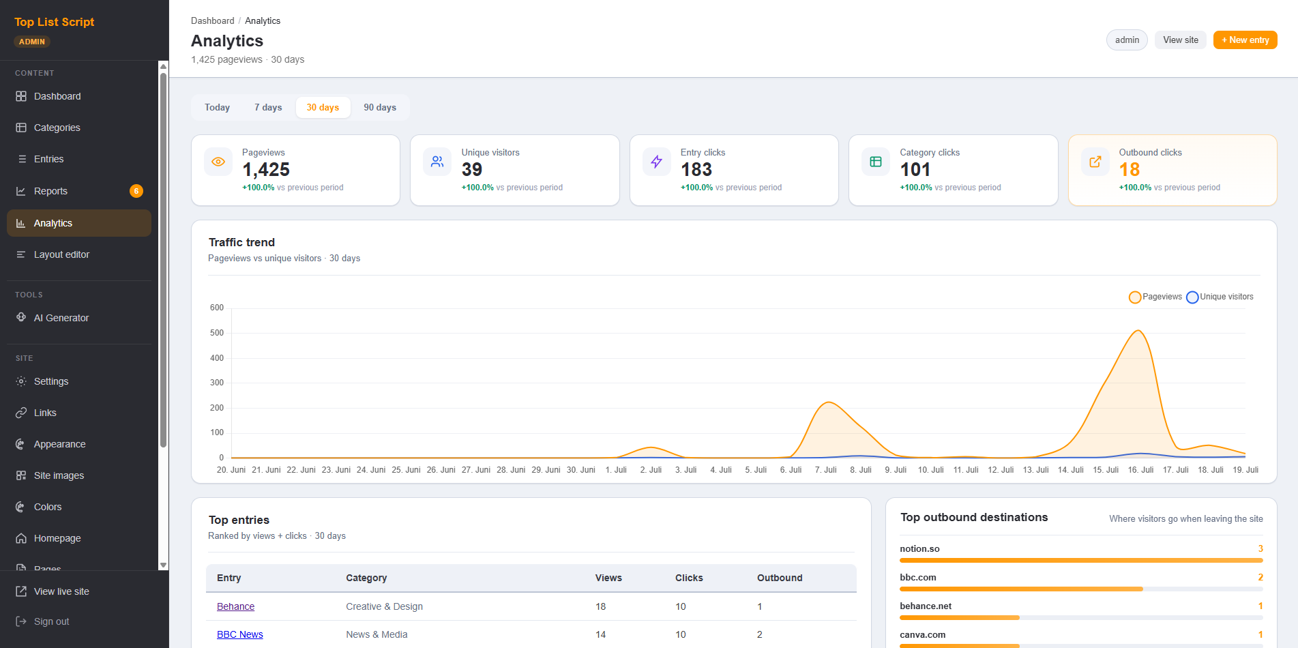Image resolution: width=1298 pixels, height=648 pixels.
Task: Open the Entries menu item
Action: [79, 159]
